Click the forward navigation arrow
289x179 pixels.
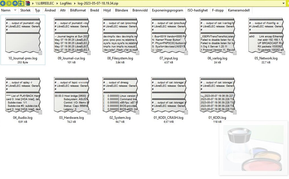[x=9, y=3]
